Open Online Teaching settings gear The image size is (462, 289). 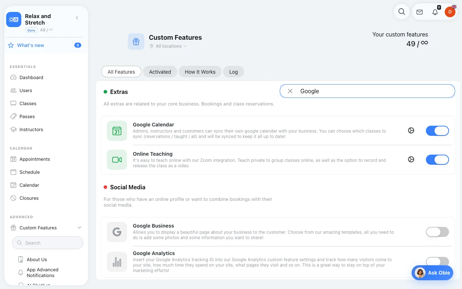tap(411, 159)
